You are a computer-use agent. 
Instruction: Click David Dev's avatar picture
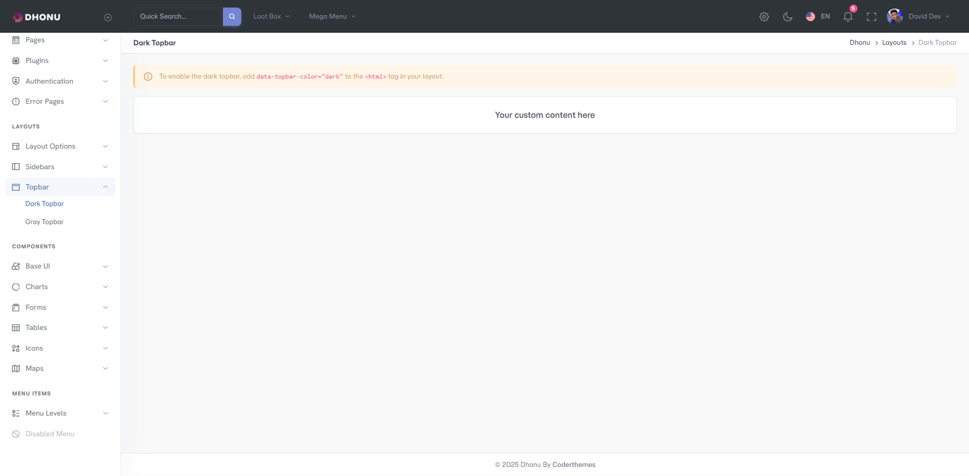pos(895,17)
